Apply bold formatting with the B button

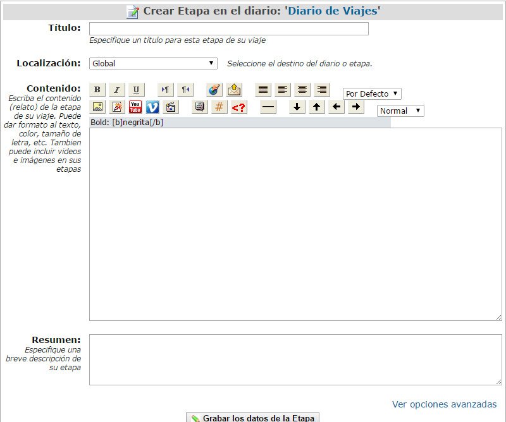click(97, 90)
